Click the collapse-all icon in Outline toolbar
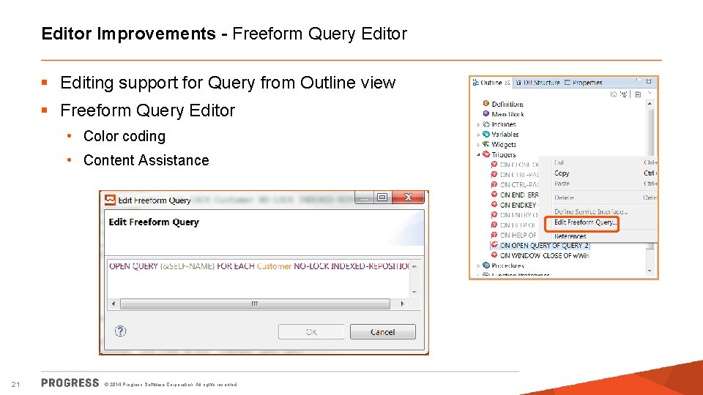 pos(638,94)
